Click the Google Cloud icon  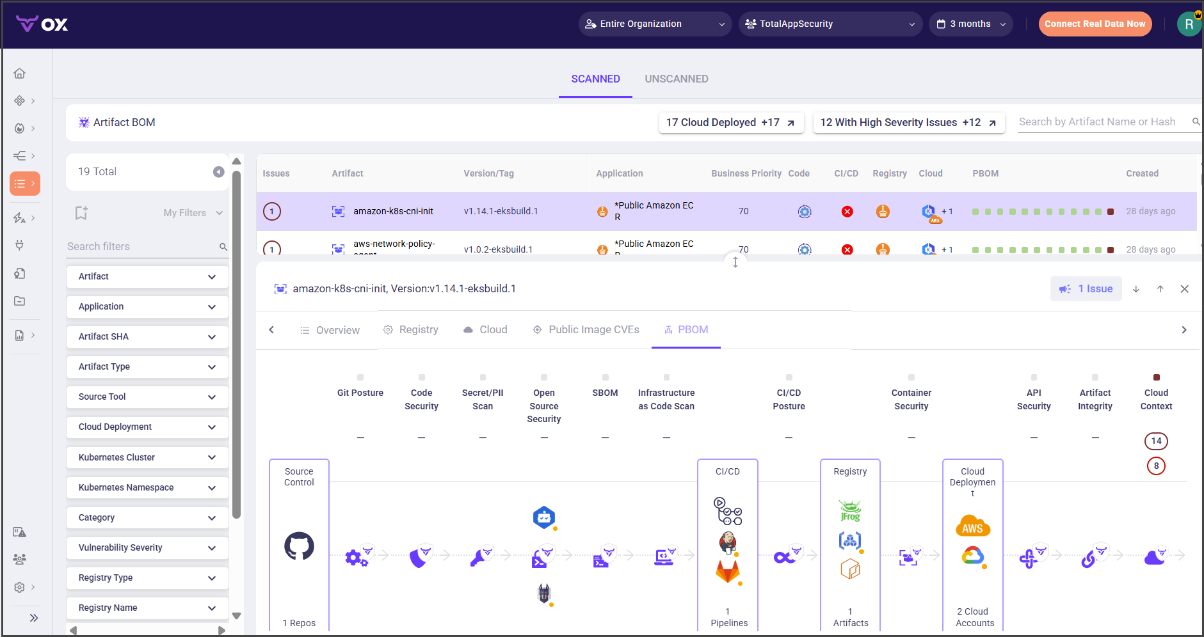click(972, 556)
